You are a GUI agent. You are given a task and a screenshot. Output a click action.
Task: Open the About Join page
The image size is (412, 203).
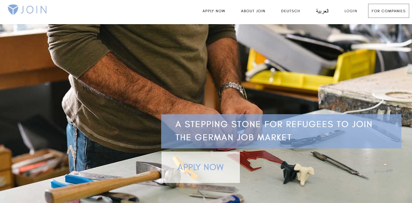click(x=253, y=11)
